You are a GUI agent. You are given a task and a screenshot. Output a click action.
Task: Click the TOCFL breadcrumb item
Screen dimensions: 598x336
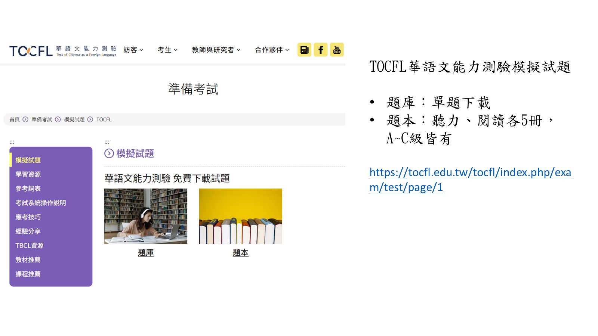[104, 119]
